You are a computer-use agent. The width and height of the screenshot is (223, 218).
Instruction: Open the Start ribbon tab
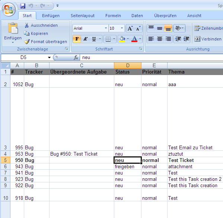coord(27,16)
